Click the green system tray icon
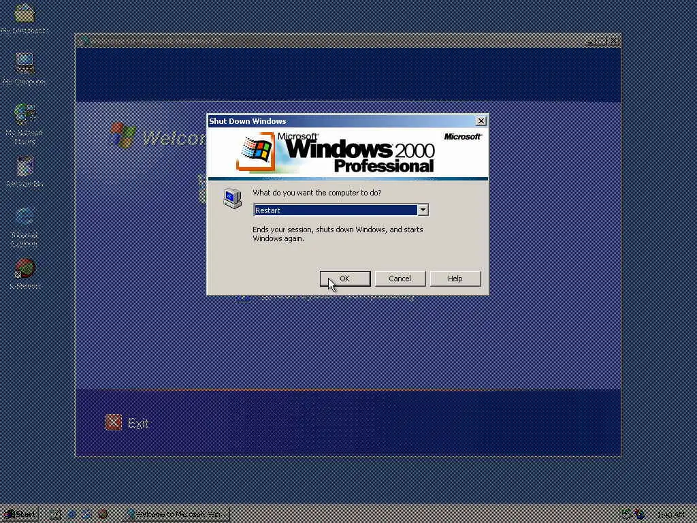 pos(627,514)
